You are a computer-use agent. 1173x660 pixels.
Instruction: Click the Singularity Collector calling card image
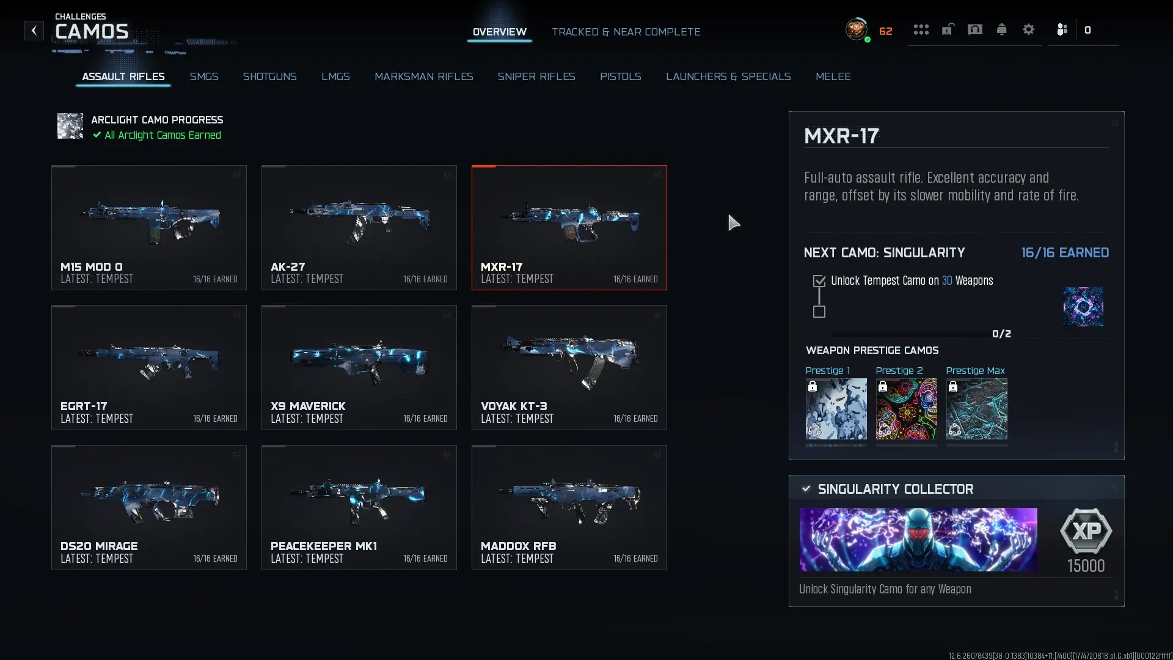(918, 540)
